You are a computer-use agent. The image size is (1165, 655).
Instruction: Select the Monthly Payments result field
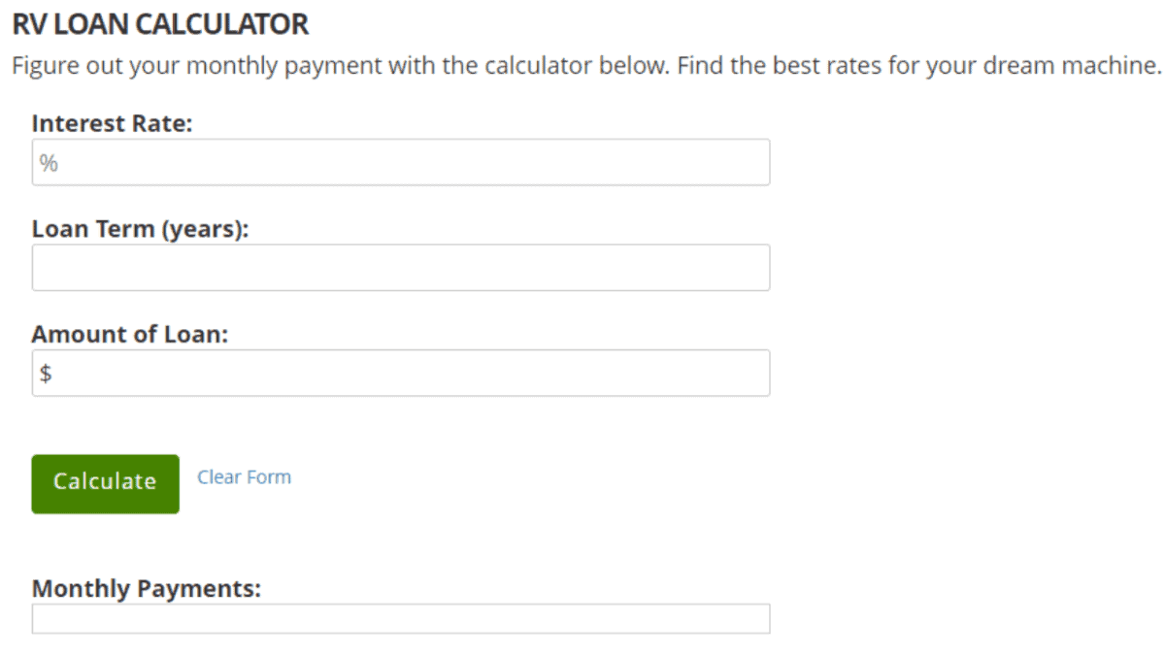tap(400, 619)
